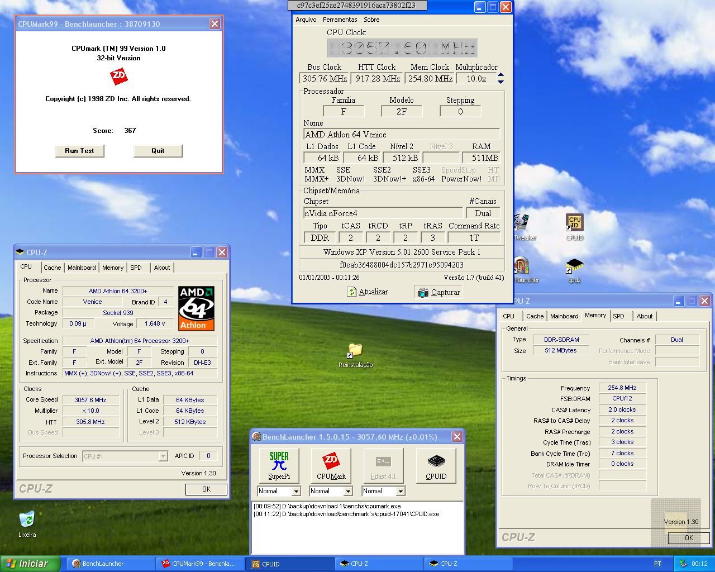The height and width of the screenshot is (572, 715).
Task: Open the Reinstalação desktop folder
Action: [x=355, y=355]
